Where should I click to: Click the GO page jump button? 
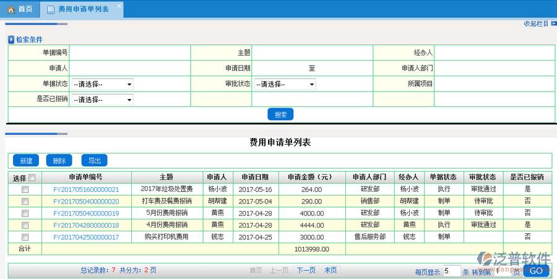point(536,271)
